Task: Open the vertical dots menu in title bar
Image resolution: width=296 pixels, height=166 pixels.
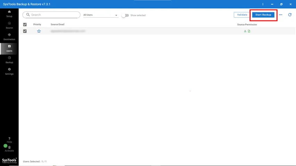Action: (x=263, y=4)
